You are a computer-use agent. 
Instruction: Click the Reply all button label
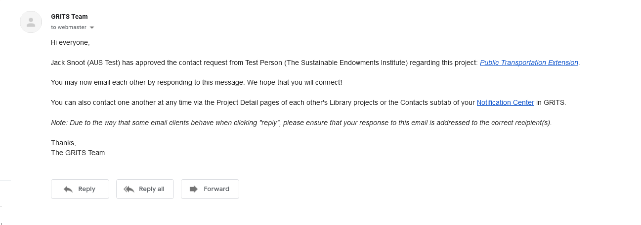[x=152, y=189]
